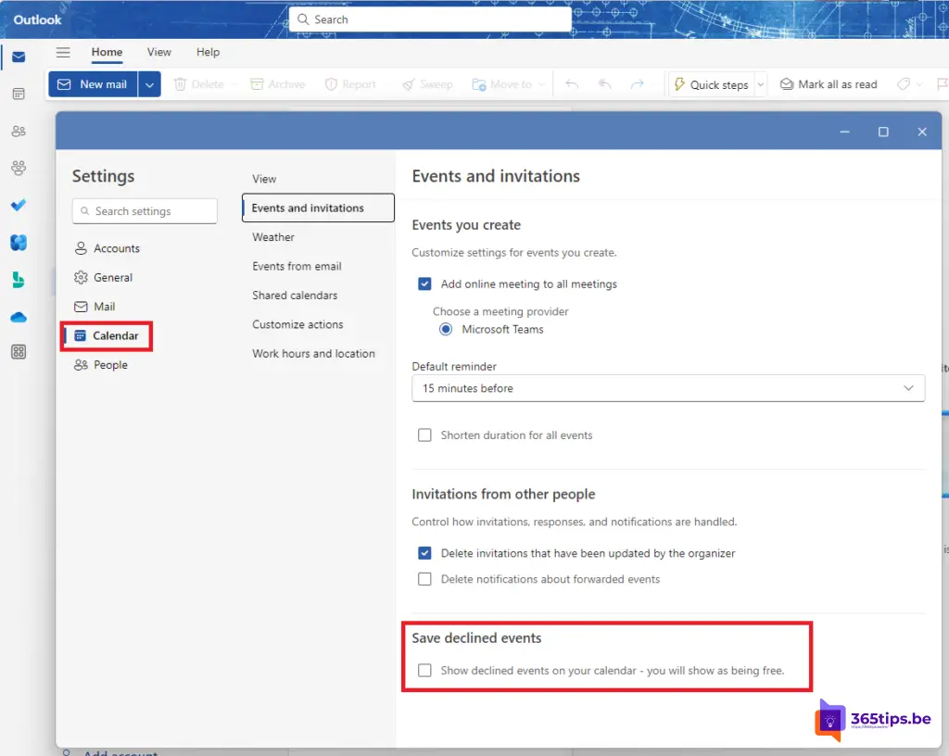
Task: Check Show declined events on your calendar
Action: [424, 671]
